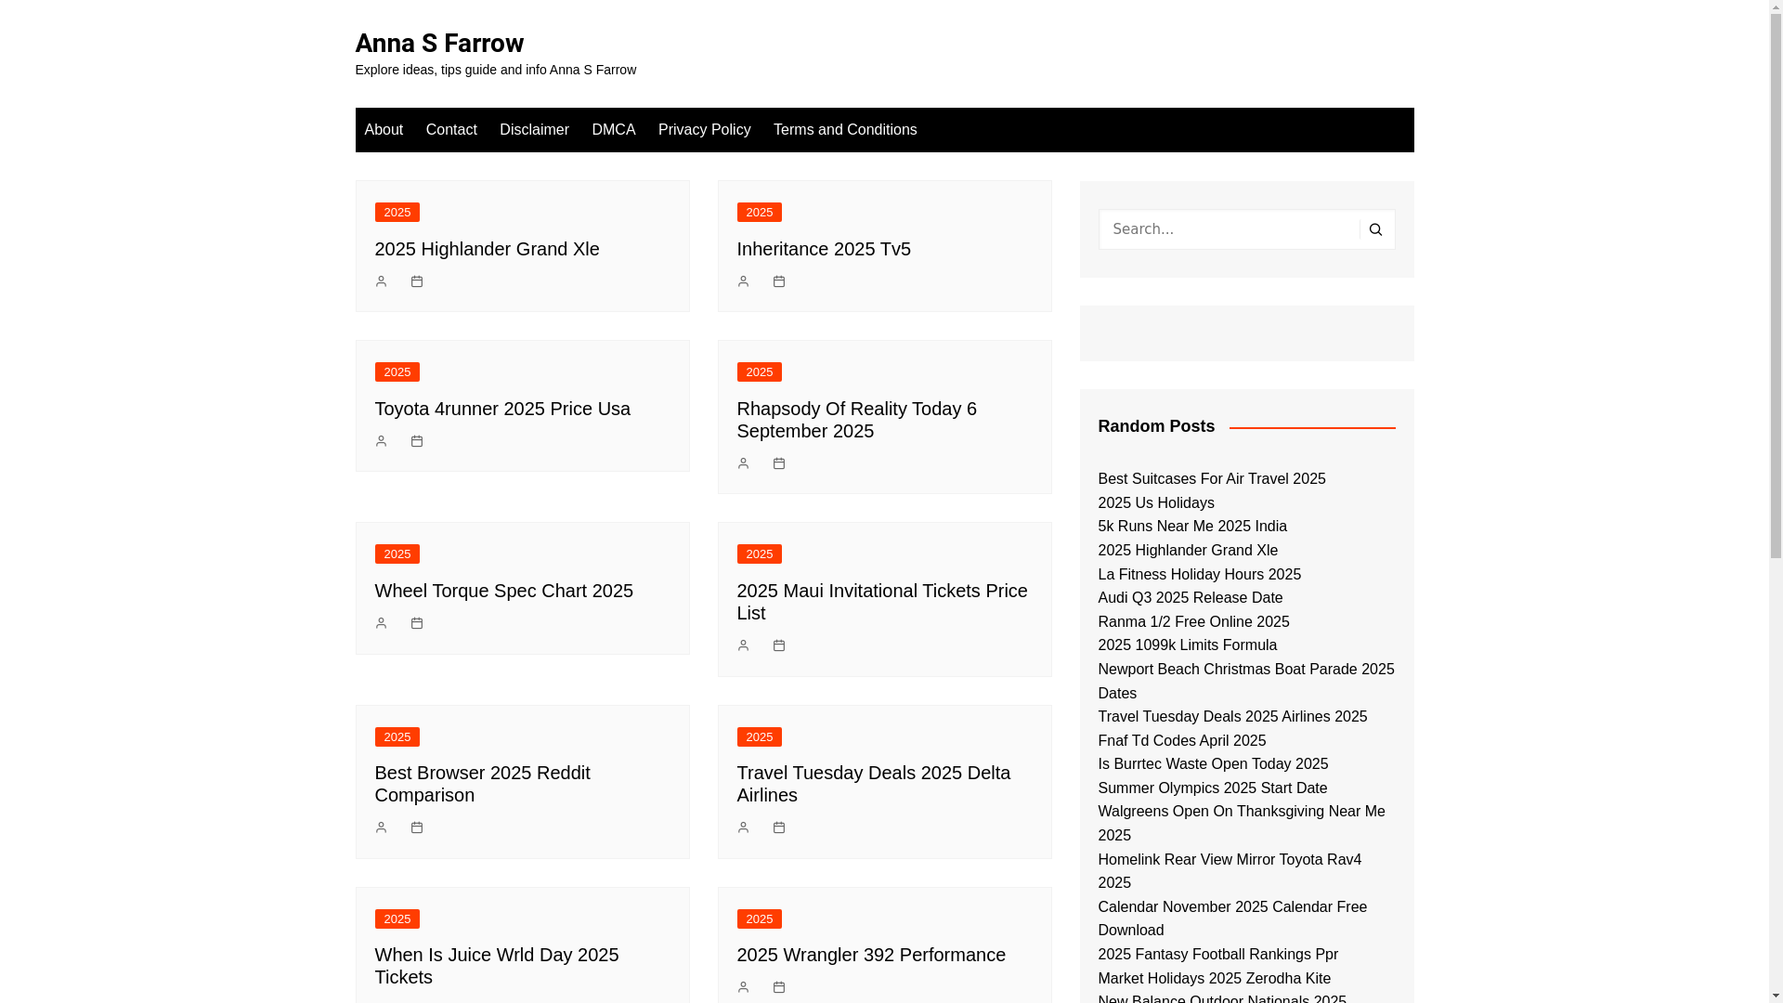
Task: Click 2025 category tag above Best Browser post
Action: (397, 737)
